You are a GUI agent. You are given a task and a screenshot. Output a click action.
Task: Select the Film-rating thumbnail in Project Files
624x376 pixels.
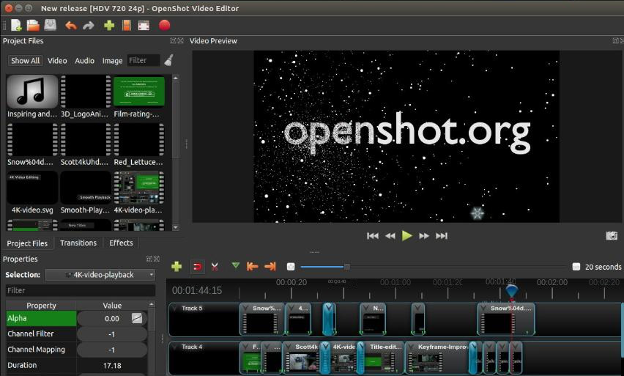[139, 92]
